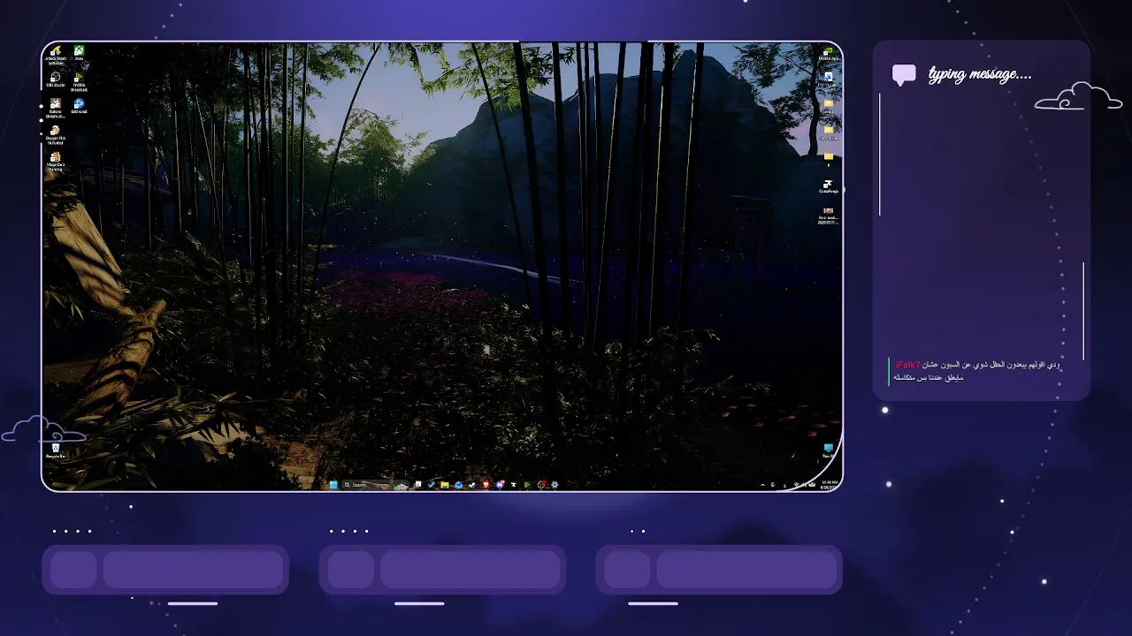Open the NVIDIA App shortcut at top right
Screen dimensions: 1132x636
[x=829, y=52]
